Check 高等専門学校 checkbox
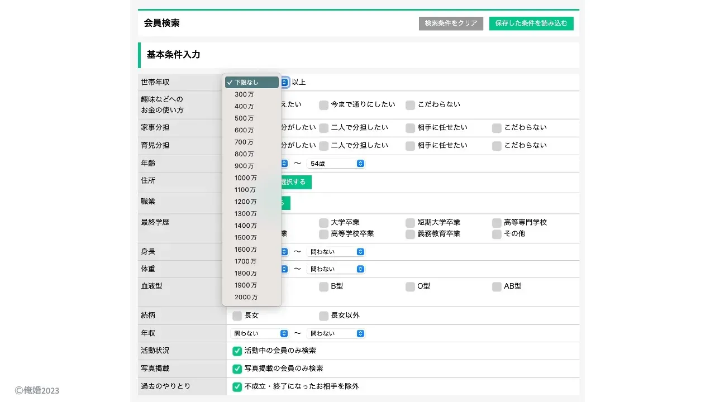 (x=497, y=223)
